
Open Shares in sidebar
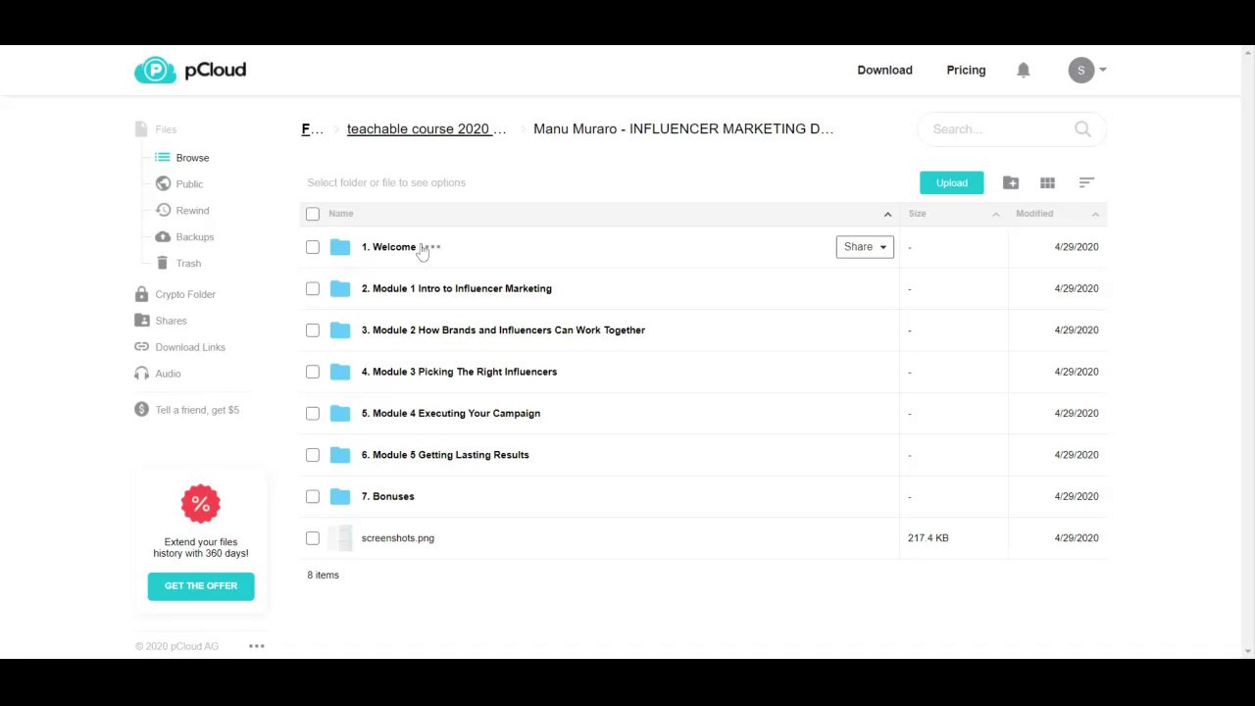171,321
